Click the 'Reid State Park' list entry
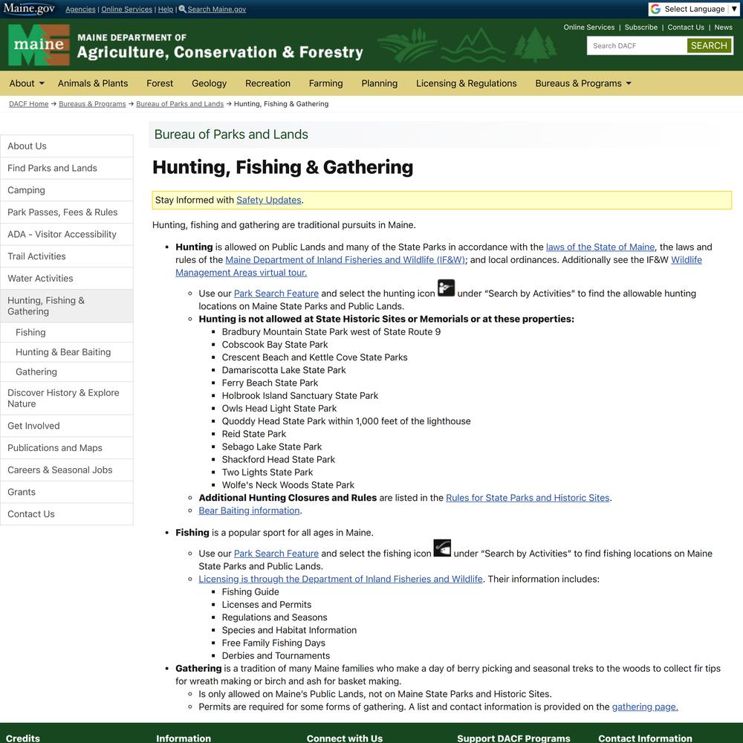The image size is (743, 743). click(254, 434)
